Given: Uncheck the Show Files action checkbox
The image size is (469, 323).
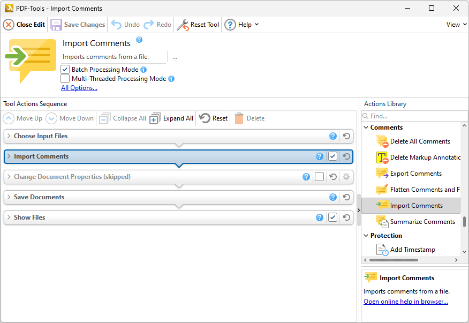Looking at the screenshot, I should pos(332,217).
